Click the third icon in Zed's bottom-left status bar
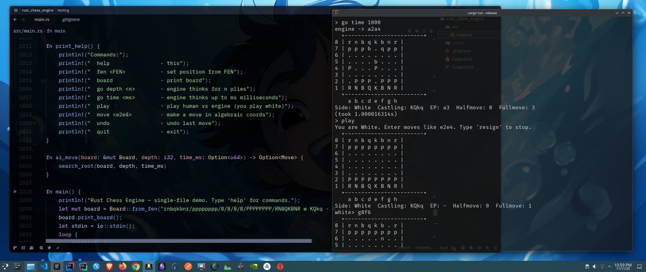 click(32, 248)
